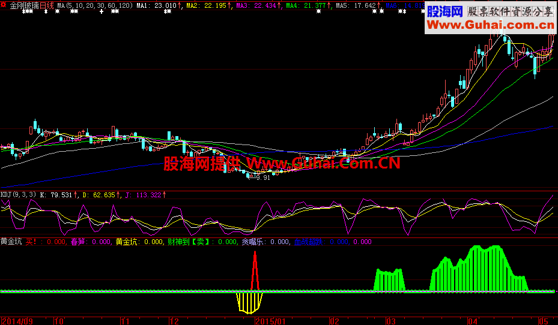The image size is (558, 325).
Task: Click the blue MA6 value label
Action: [405, 5]
